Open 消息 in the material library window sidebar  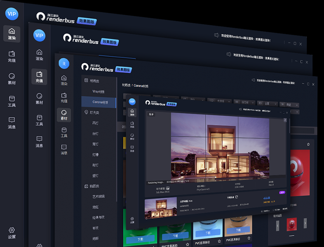coord(64,149)
